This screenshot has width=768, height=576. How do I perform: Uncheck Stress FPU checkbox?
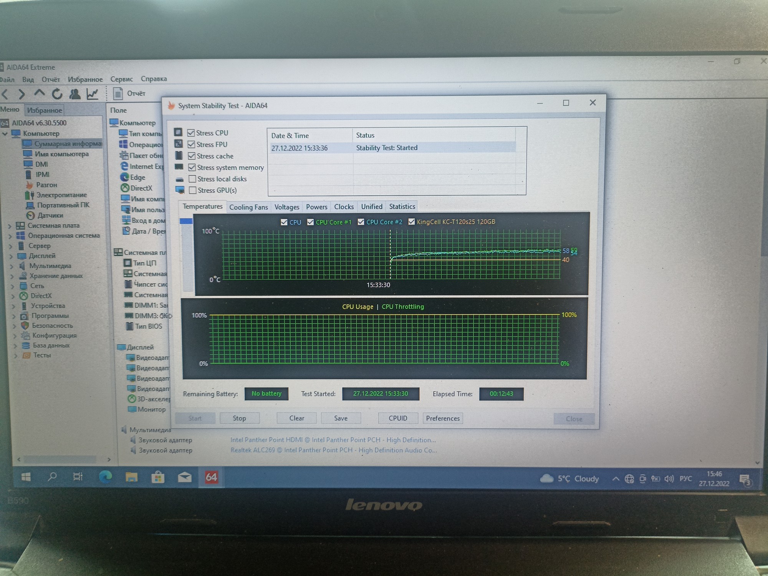pyautogui.click(x=191, y=144)
